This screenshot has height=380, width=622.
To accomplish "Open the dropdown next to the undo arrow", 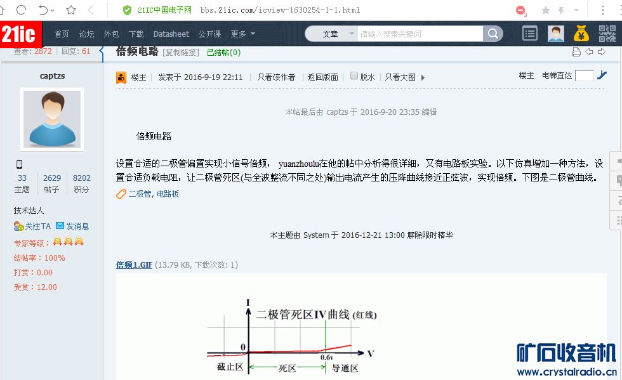I will pyautogui.click(x=53, y=11).
